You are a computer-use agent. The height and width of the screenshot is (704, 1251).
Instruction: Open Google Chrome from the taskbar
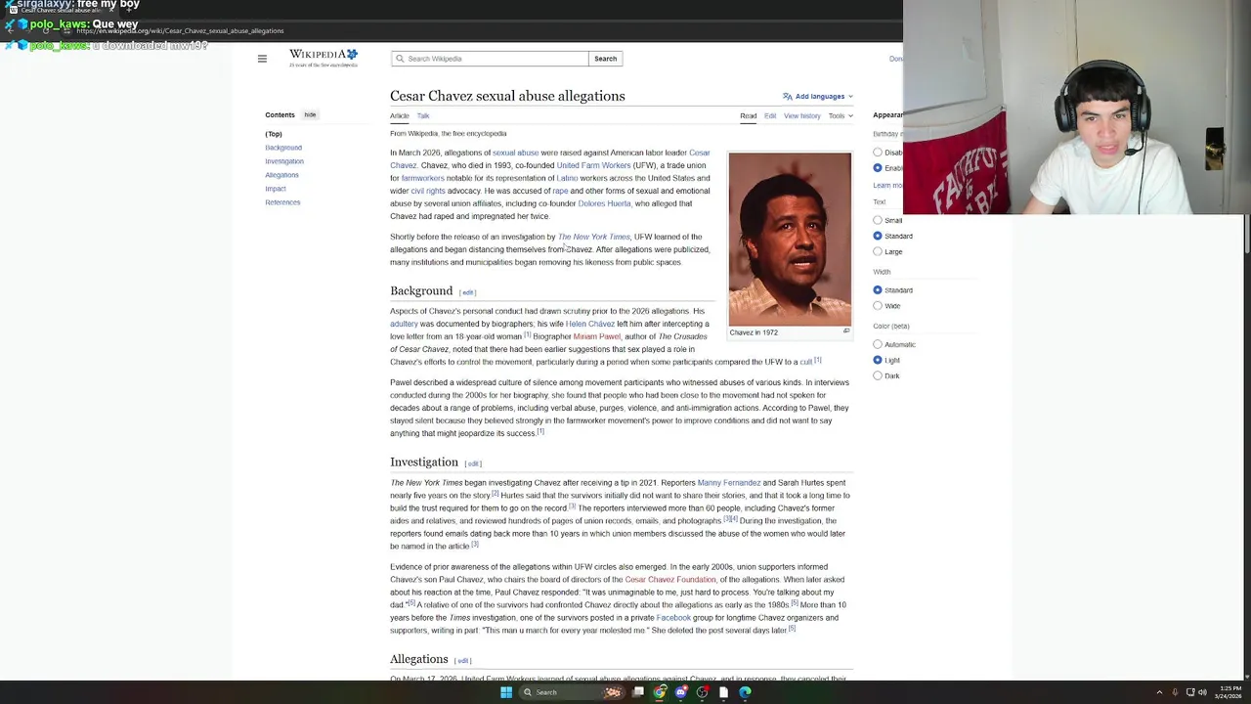660,692
